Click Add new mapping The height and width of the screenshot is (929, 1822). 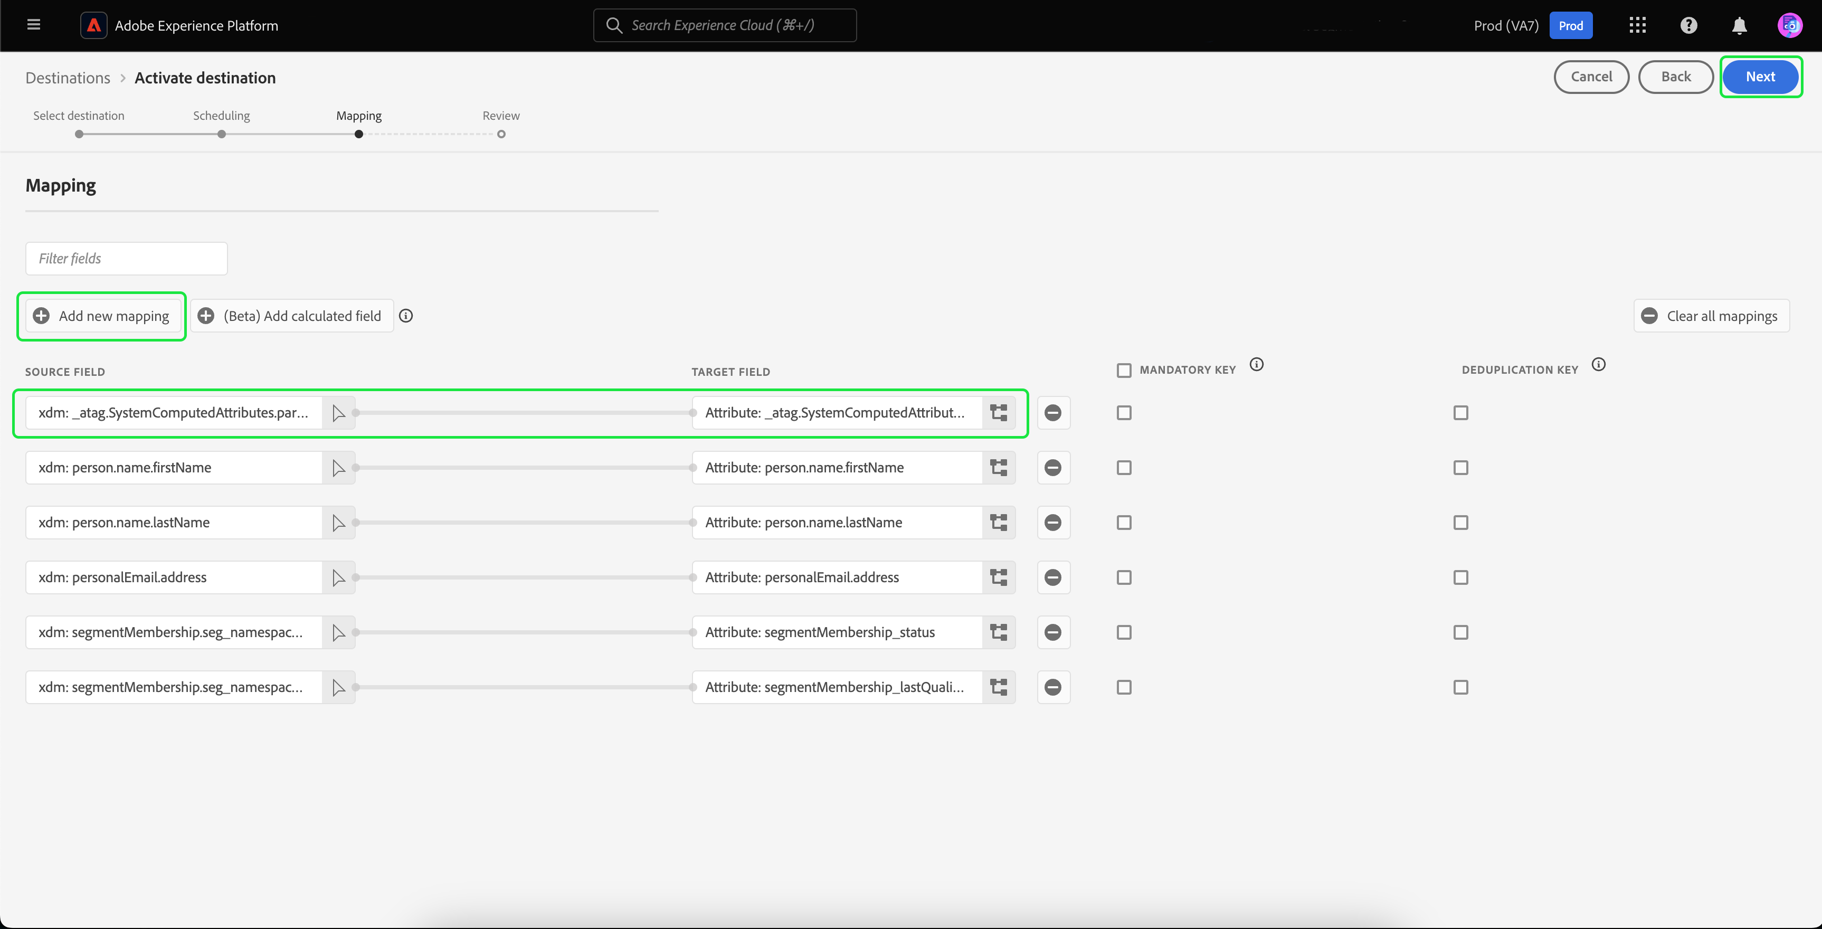tap(102, 316)
